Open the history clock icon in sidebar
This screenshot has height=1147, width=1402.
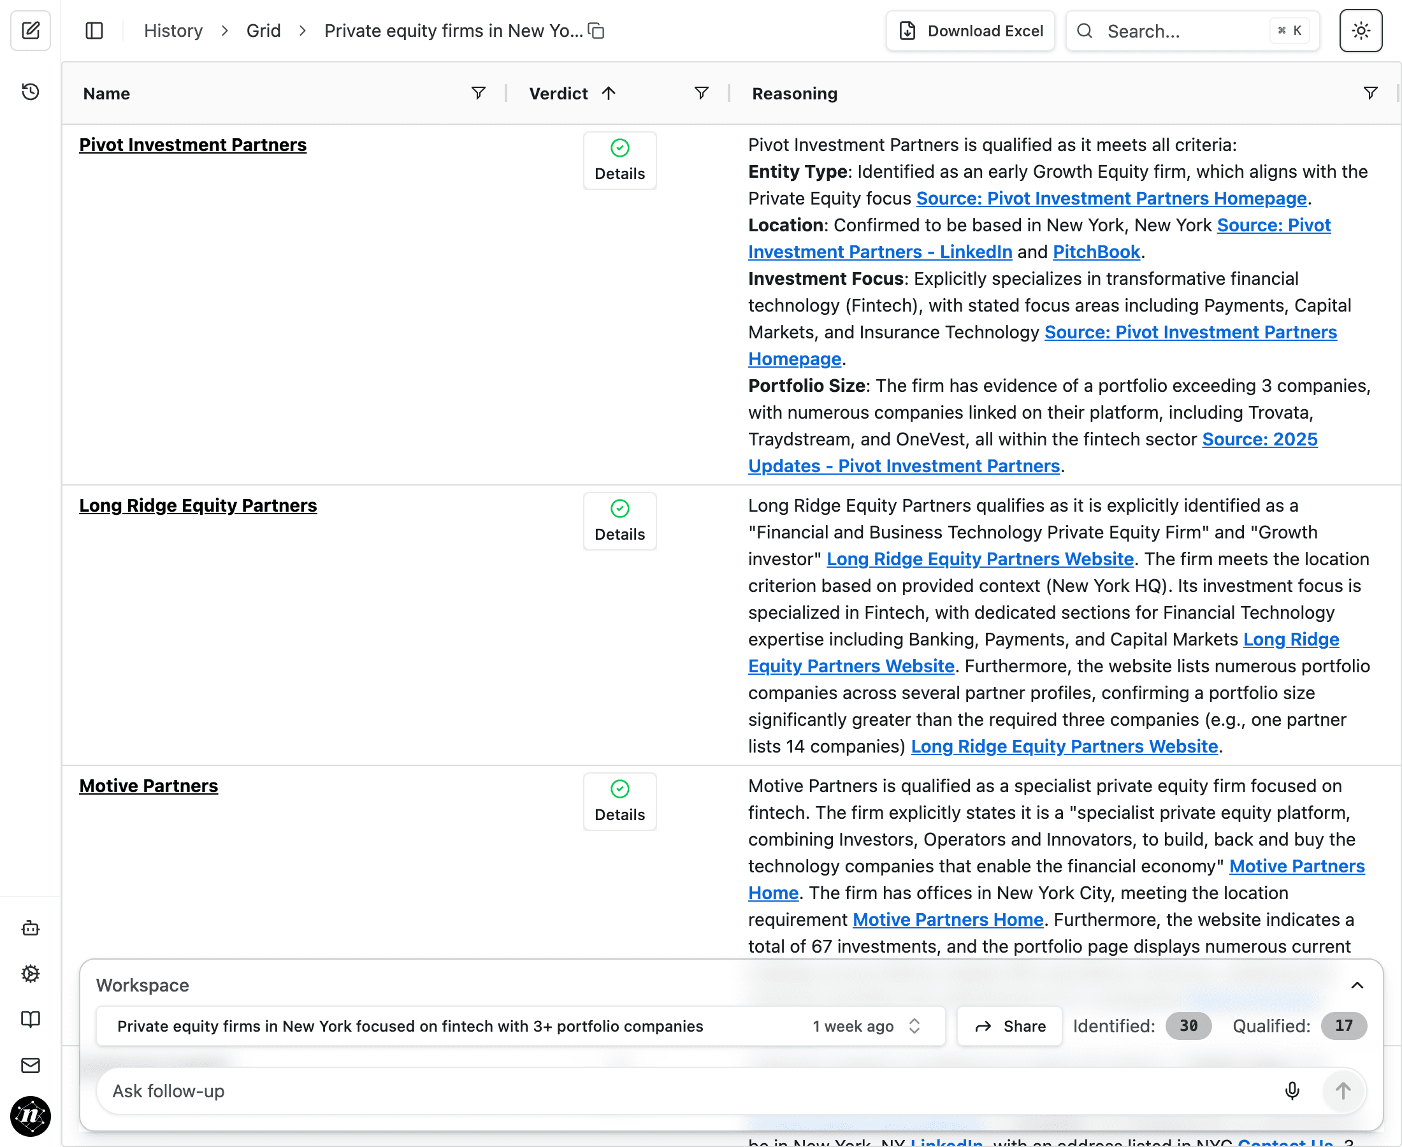point(31,91)
